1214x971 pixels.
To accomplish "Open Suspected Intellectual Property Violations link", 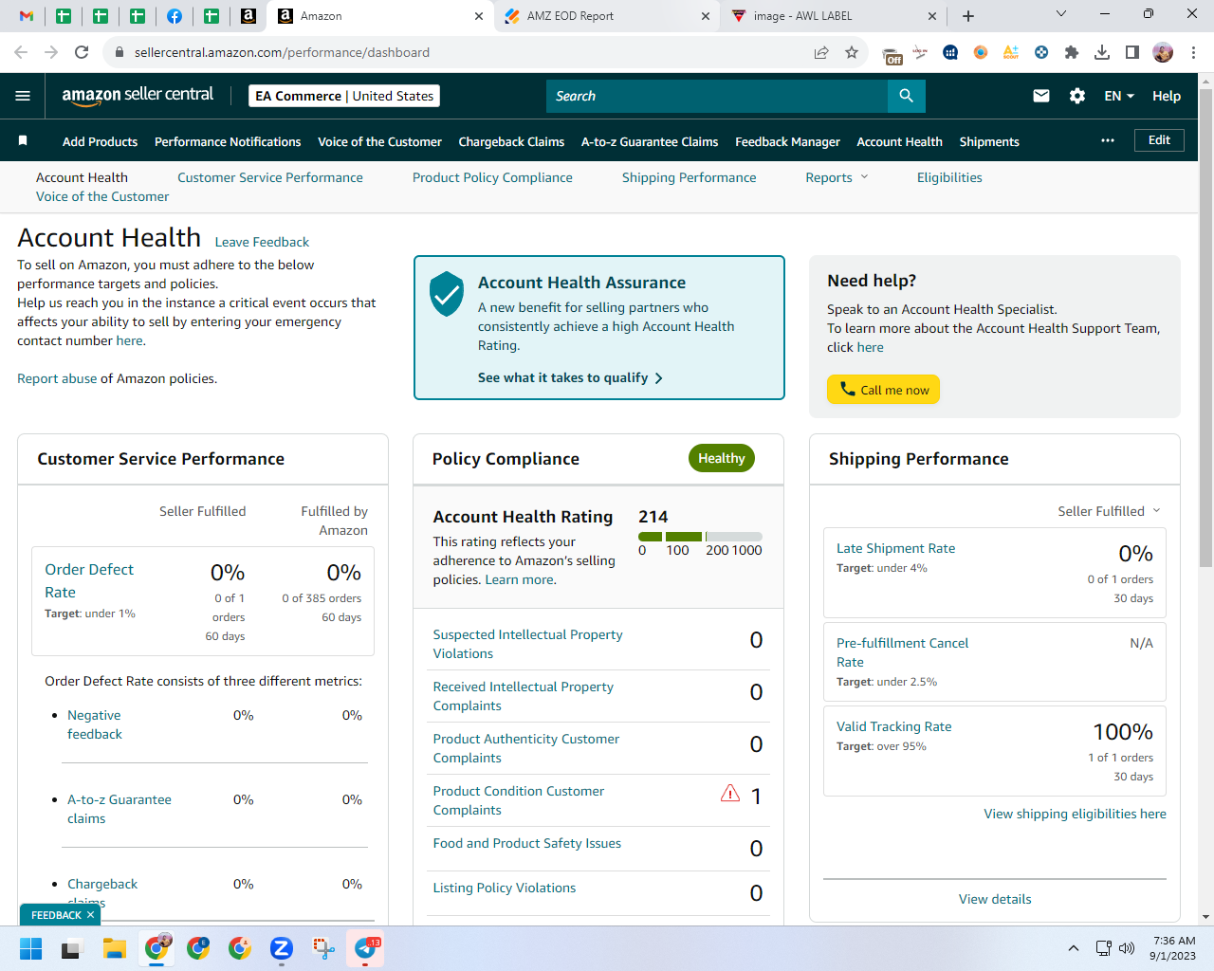I will 527,644.
